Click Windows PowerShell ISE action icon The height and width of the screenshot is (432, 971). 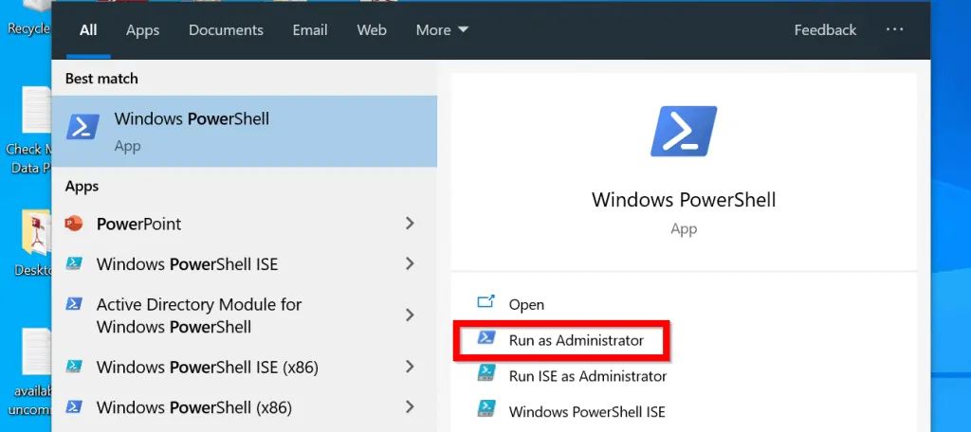[x=486, y=409]
